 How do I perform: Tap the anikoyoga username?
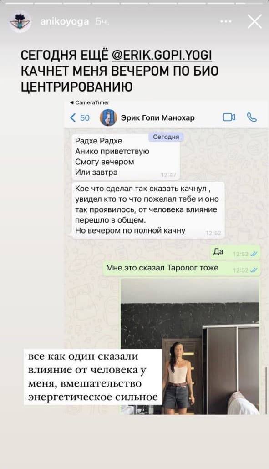click(x=64, y=21)
